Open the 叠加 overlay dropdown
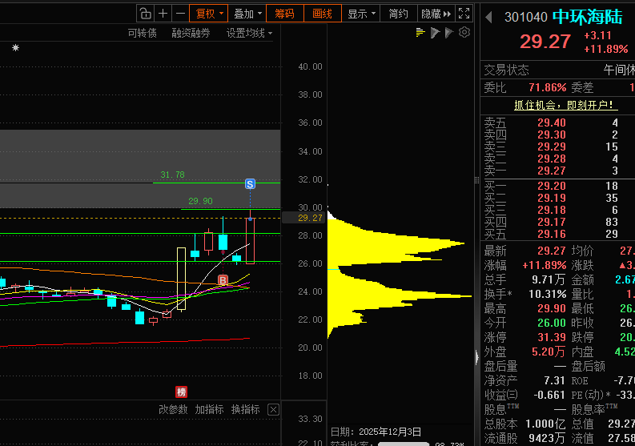Screen dimensions: 635x446 pyautogui.click(x=247, y=14)
